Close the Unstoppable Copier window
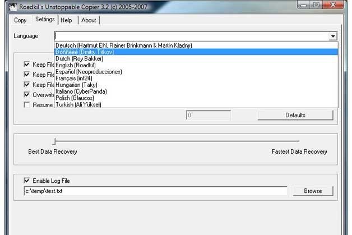 click(333, 5)
